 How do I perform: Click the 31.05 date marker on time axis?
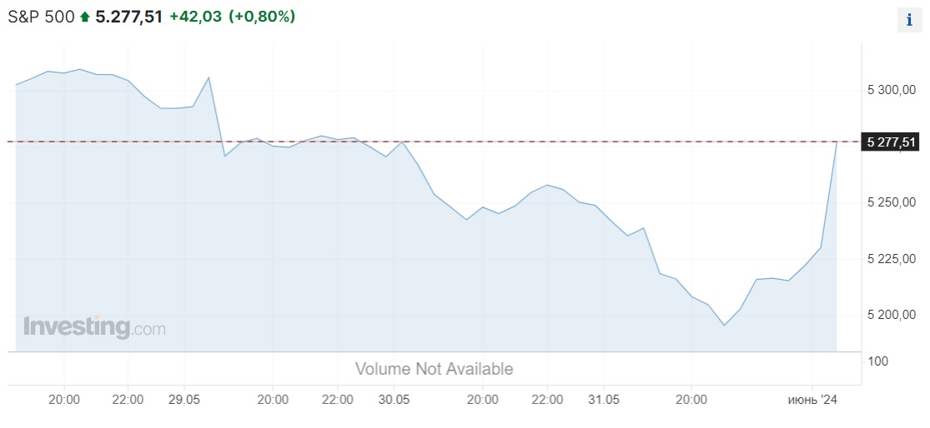[604, 401]
